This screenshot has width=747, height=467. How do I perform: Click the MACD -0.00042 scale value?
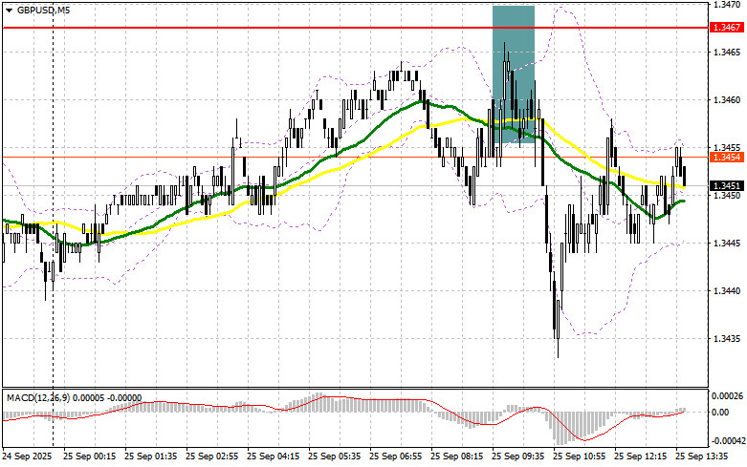point(727,441)
